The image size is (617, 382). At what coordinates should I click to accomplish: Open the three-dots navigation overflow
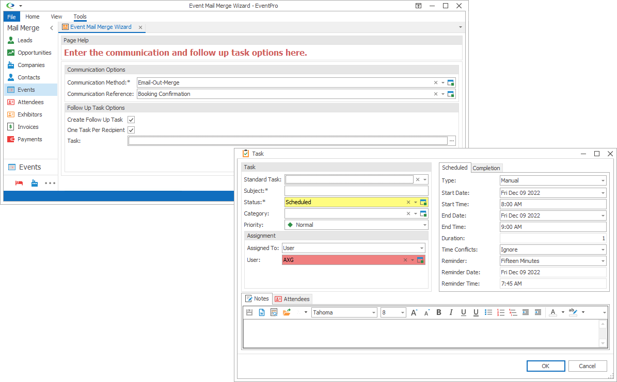50,183
